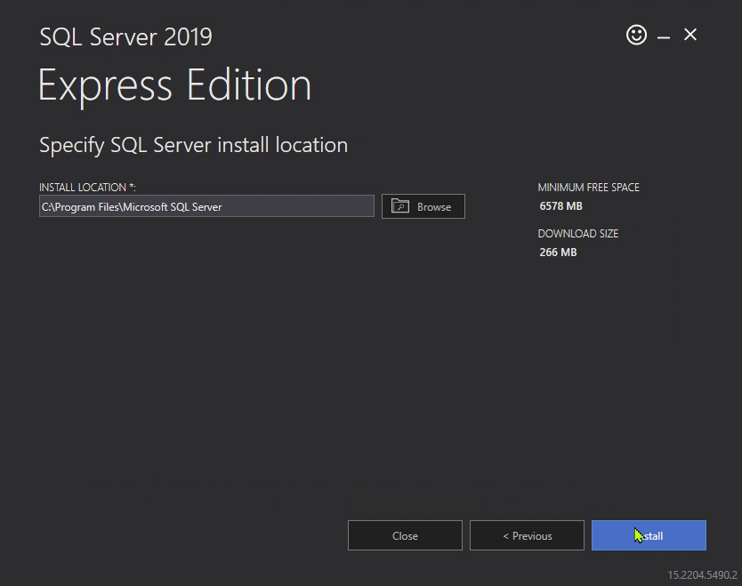
Task: Go back with the Previous button
Action: click(527, 535)
